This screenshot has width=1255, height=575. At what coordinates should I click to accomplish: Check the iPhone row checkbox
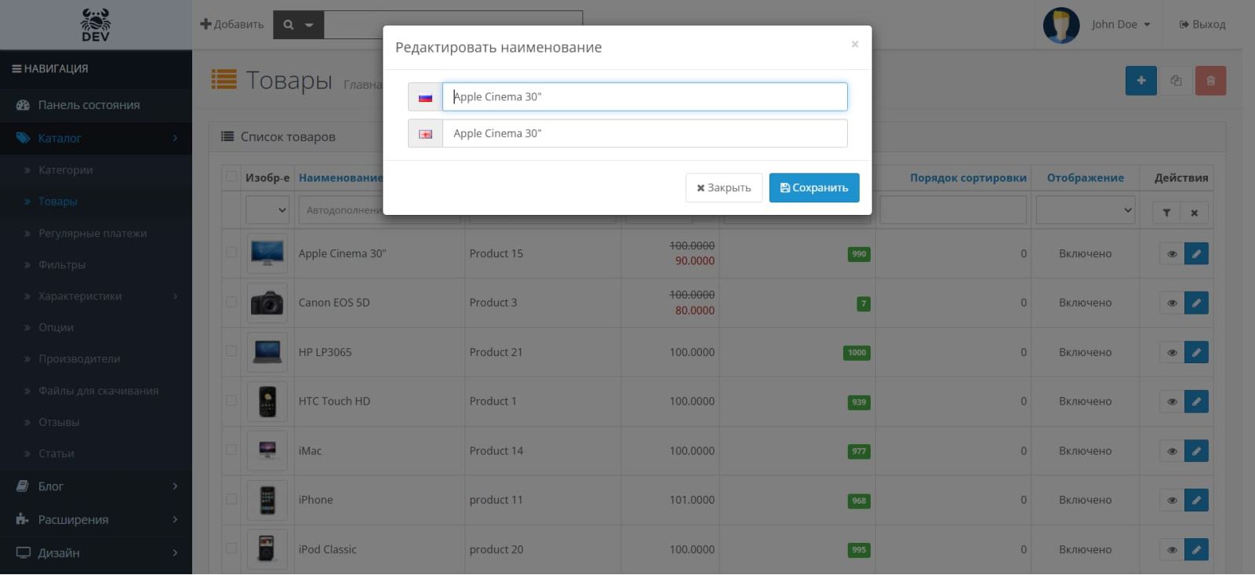tap(231, 499)
